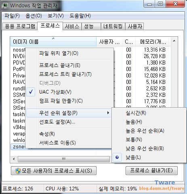Click horizontal scrollbar left arrow
The width and height of the screenshot is (187, 194).
(x=14, y=159)
